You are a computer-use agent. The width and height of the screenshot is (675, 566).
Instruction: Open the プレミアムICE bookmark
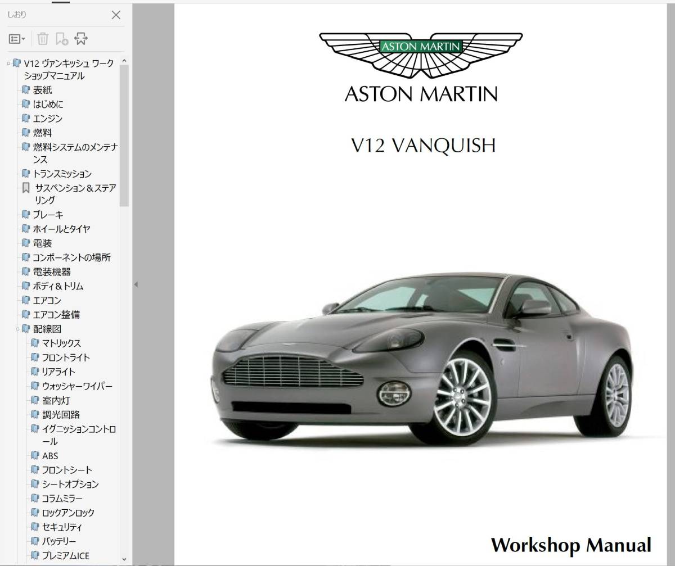(x=65, y=556)
